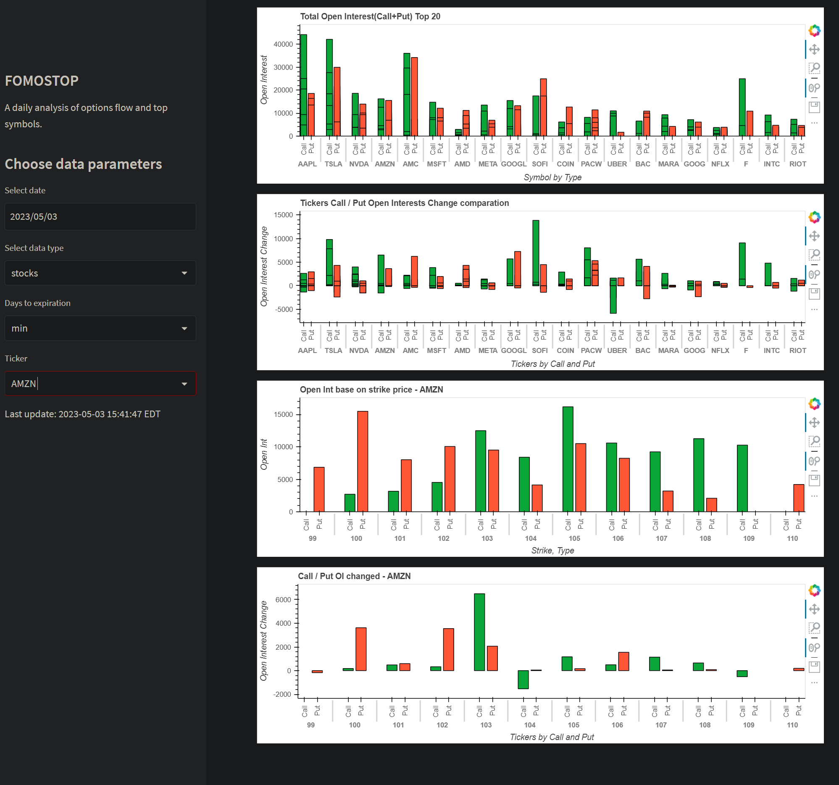Click the Select date input field
The height and width of the screenshot is (785, 839).
[100, 216]
